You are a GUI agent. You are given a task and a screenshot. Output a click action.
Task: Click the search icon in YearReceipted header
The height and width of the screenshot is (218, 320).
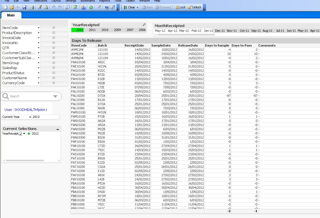click(144, 25)
